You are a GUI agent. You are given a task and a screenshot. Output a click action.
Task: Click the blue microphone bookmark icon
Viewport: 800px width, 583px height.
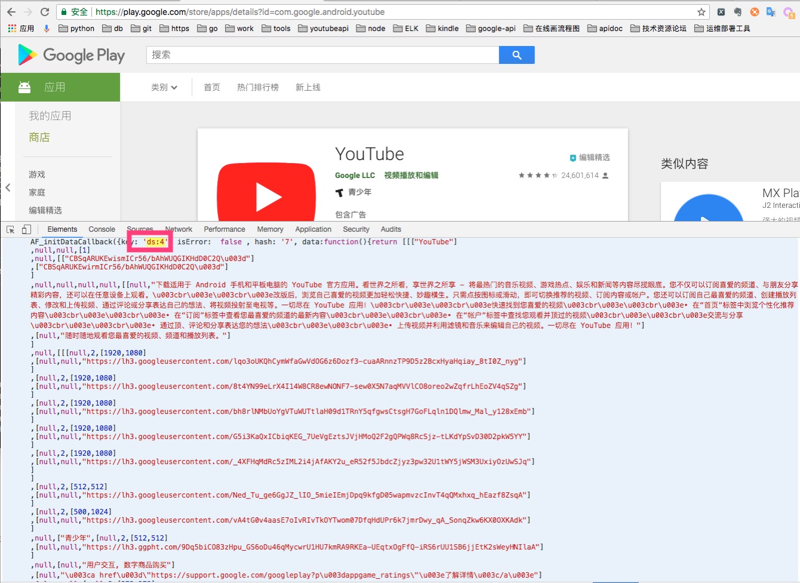click(47, 28)
